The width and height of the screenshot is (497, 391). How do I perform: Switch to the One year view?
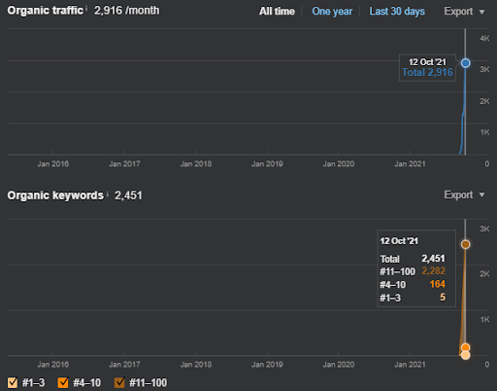pos(332,12)
